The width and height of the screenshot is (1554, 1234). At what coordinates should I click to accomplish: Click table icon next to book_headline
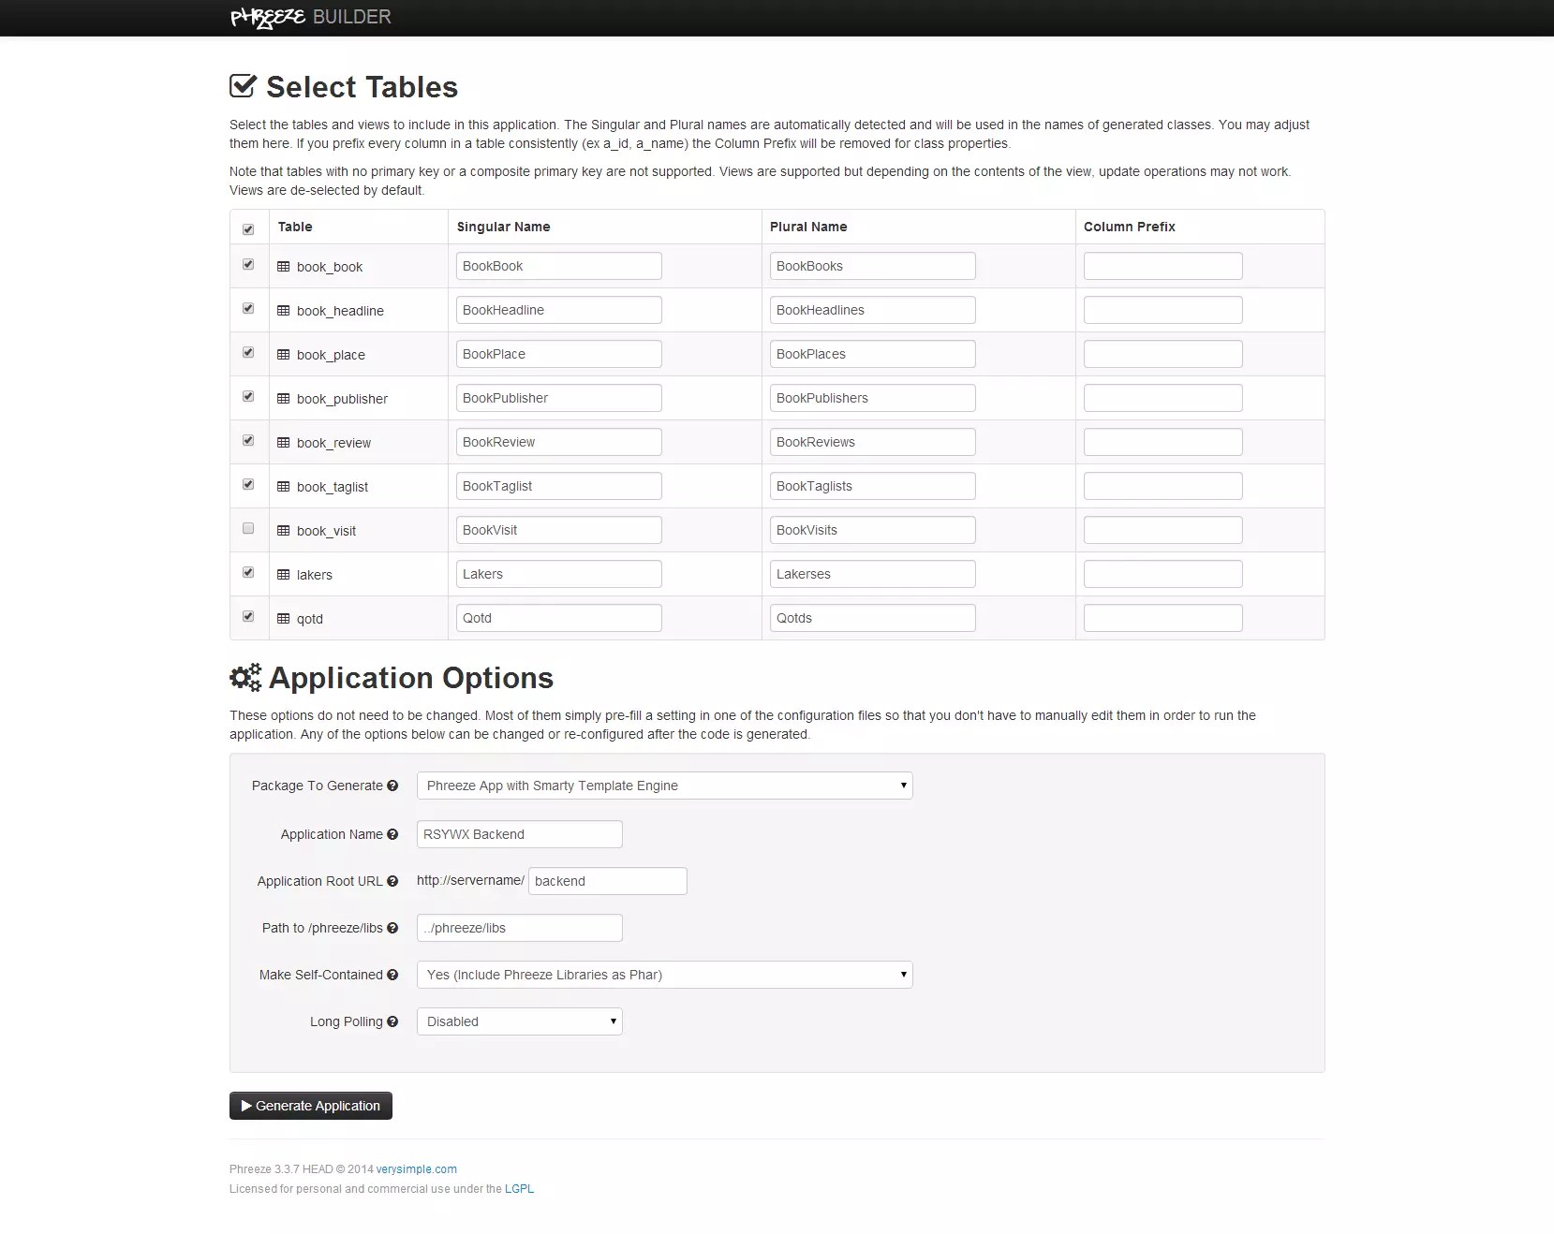284,311
